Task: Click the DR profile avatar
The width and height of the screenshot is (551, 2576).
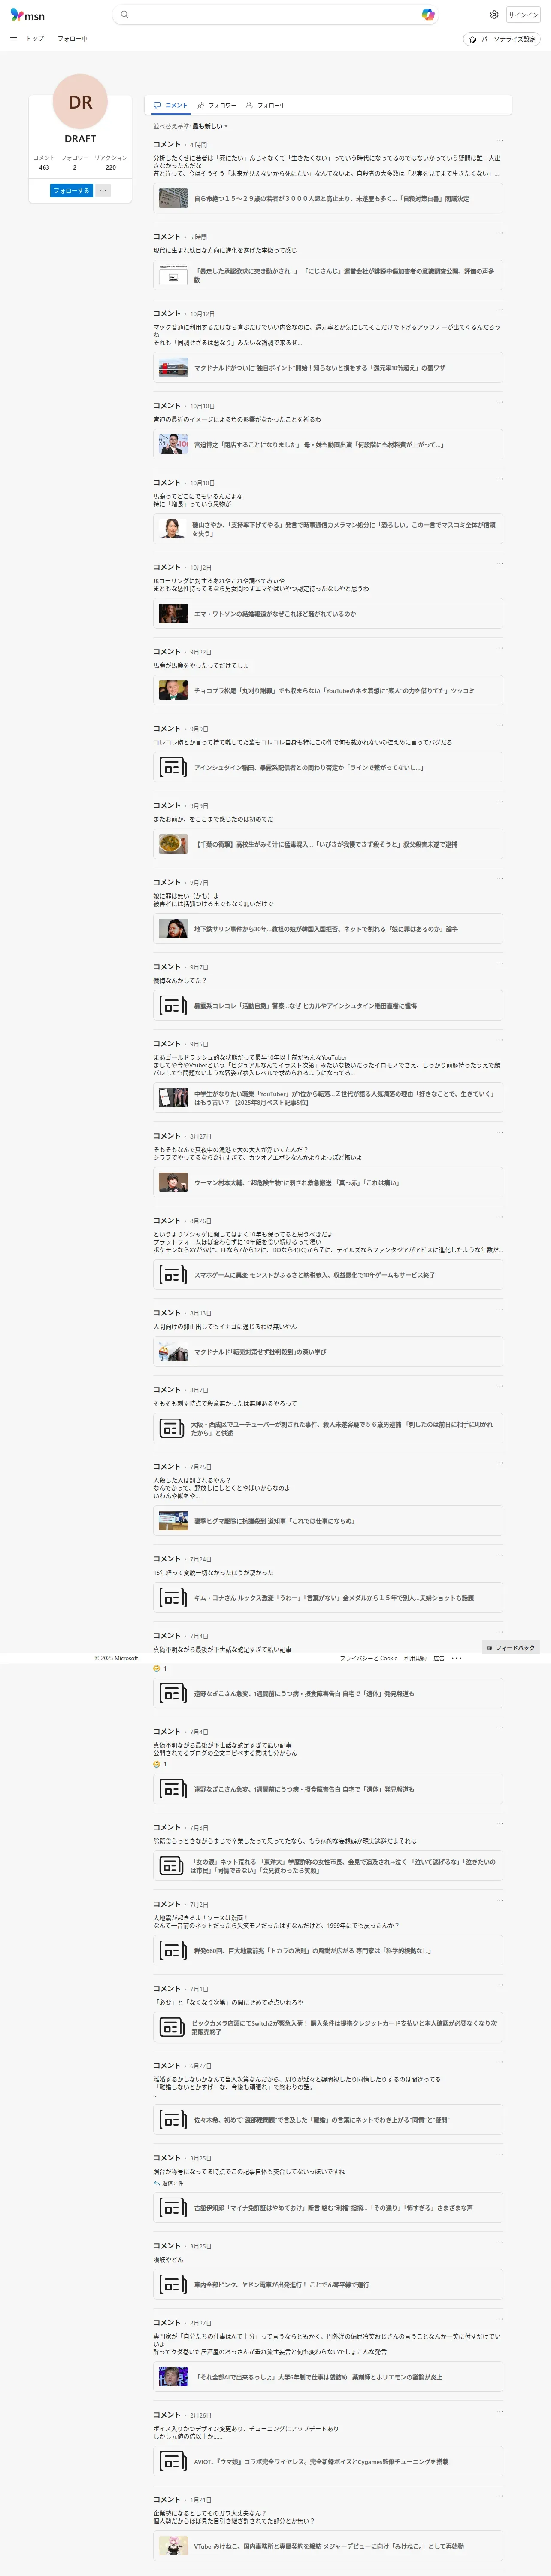Action: pyautogui.click(x=80, y=101)
